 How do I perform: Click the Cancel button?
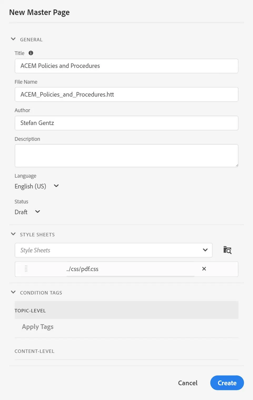click(187, 383)
